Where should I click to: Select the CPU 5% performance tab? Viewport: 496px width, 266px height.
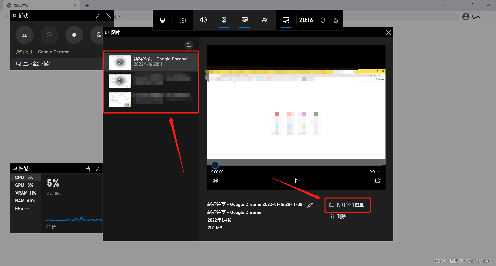point(26,178)
